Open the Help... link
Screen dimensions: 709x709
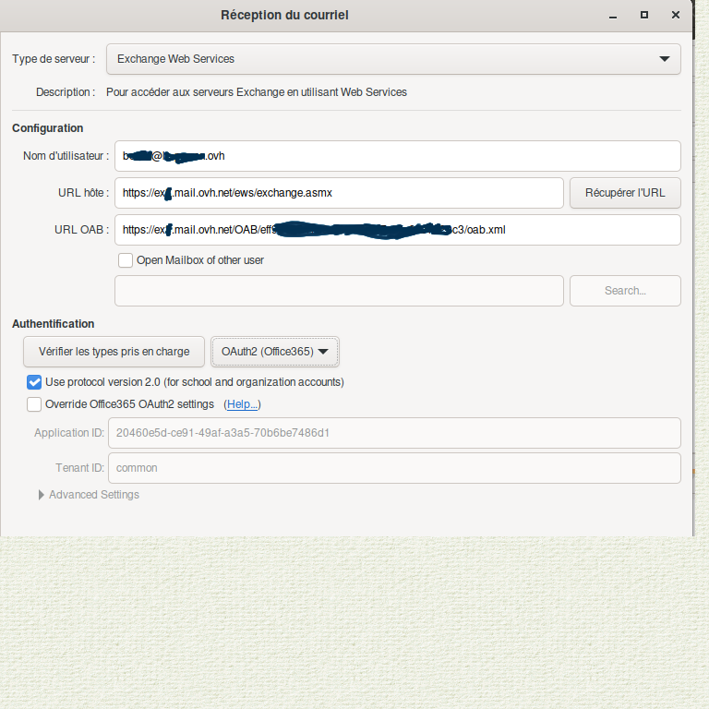point(243,404)
